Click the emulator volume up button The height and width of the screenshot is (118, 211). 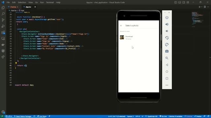(167, 24)
